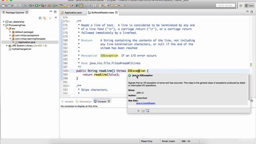Open the java.io.InputStream link in the hover

[x=146, y=103]
